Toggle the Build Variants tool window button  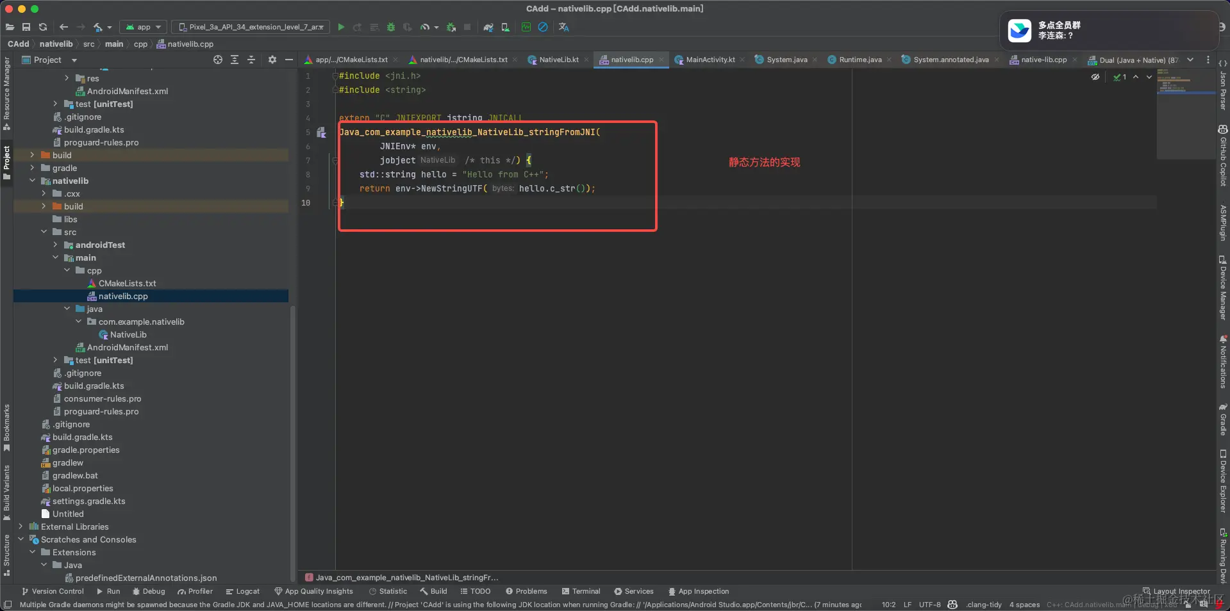pos(6,492)
